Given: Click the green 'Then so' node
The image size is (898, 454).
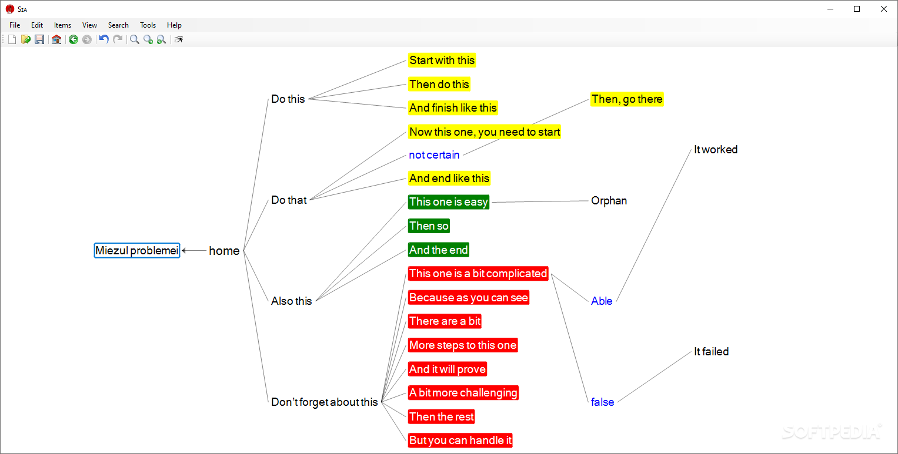Looking at the screenshot, I should coord(429,226).
